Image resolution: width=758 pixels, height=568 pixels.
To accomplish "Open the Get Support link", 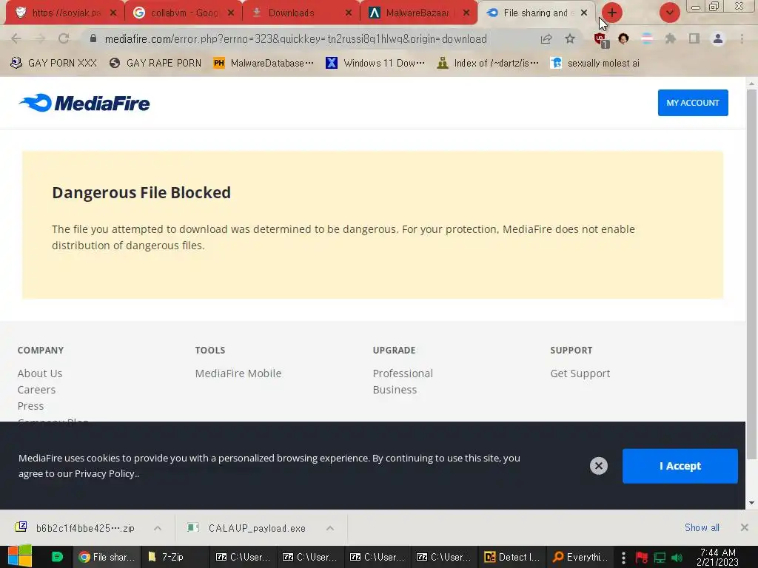I will pos(580,373).
